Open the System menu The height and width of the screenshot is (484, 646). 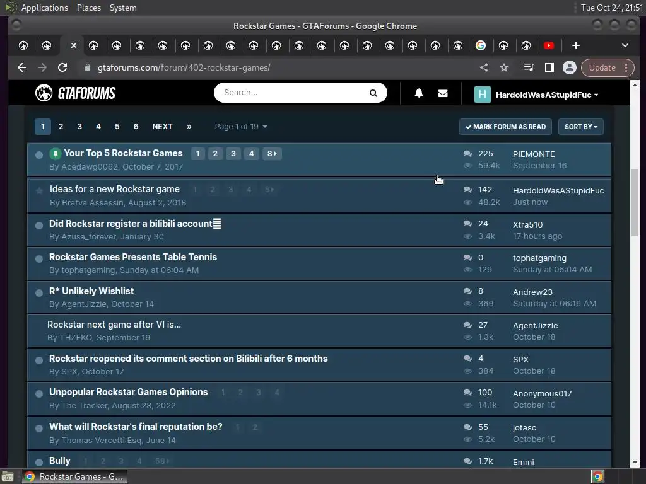coord(123,8)
